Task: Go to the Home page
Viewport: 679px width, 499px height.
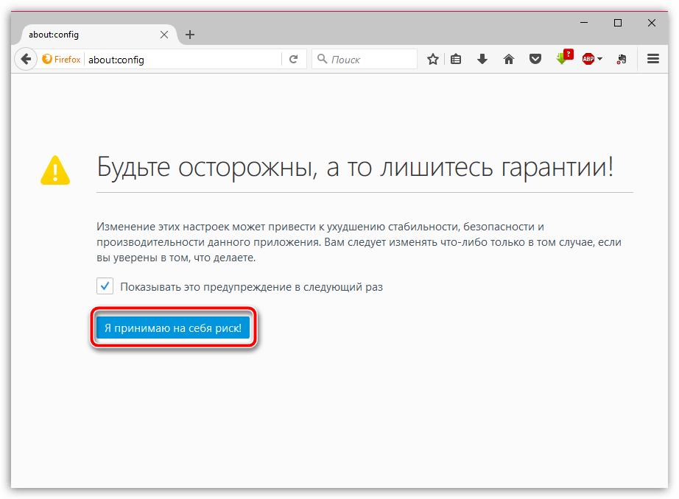Action: [x=508, y=60]
